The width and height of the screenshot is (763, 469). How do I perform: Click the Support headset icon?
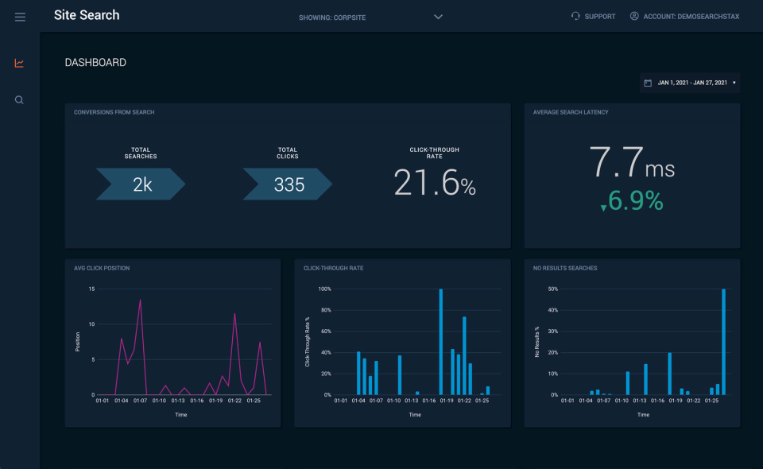click(x=574, y=16)
